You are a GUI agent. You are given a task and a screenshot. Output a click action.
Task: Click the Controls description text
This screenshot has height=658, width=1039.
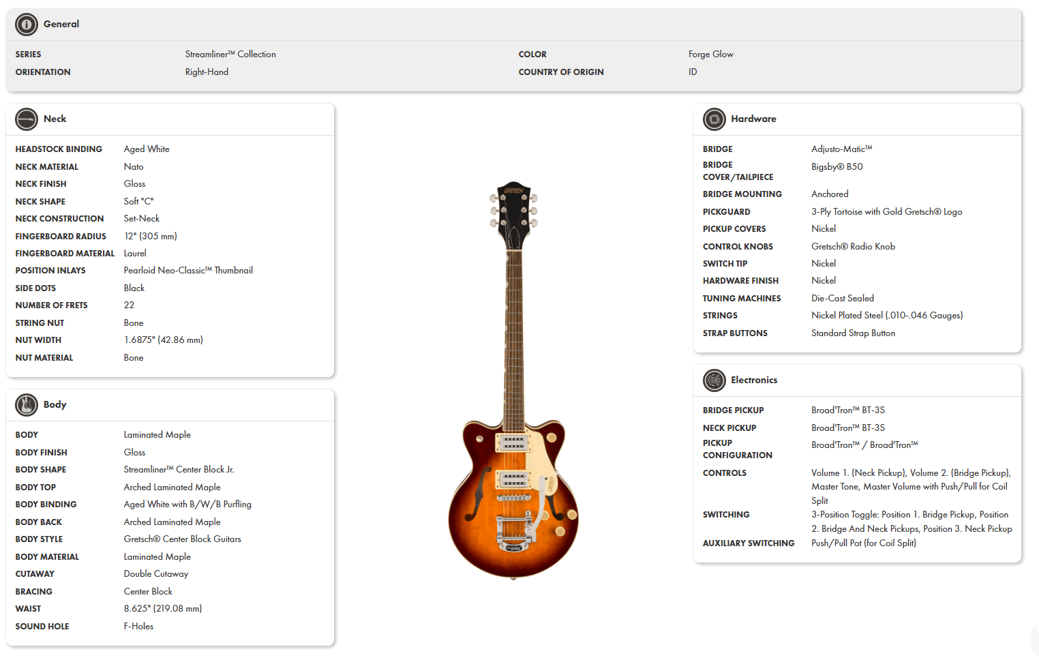click(x=911, y=486)
